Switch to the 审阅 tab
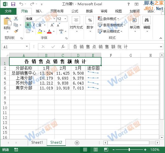 coord(104,11)
